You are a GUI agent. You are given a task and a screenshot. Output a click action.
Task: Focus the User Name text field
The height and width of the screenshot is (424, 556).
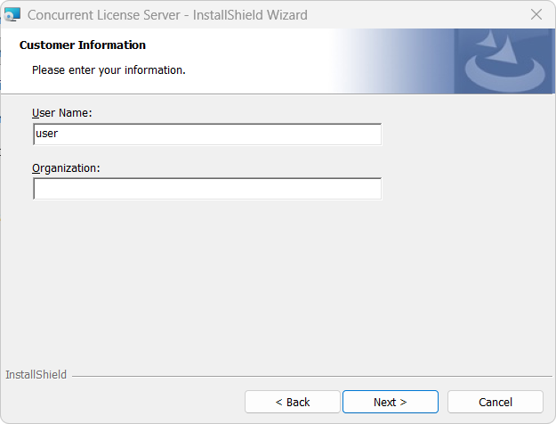207,134
